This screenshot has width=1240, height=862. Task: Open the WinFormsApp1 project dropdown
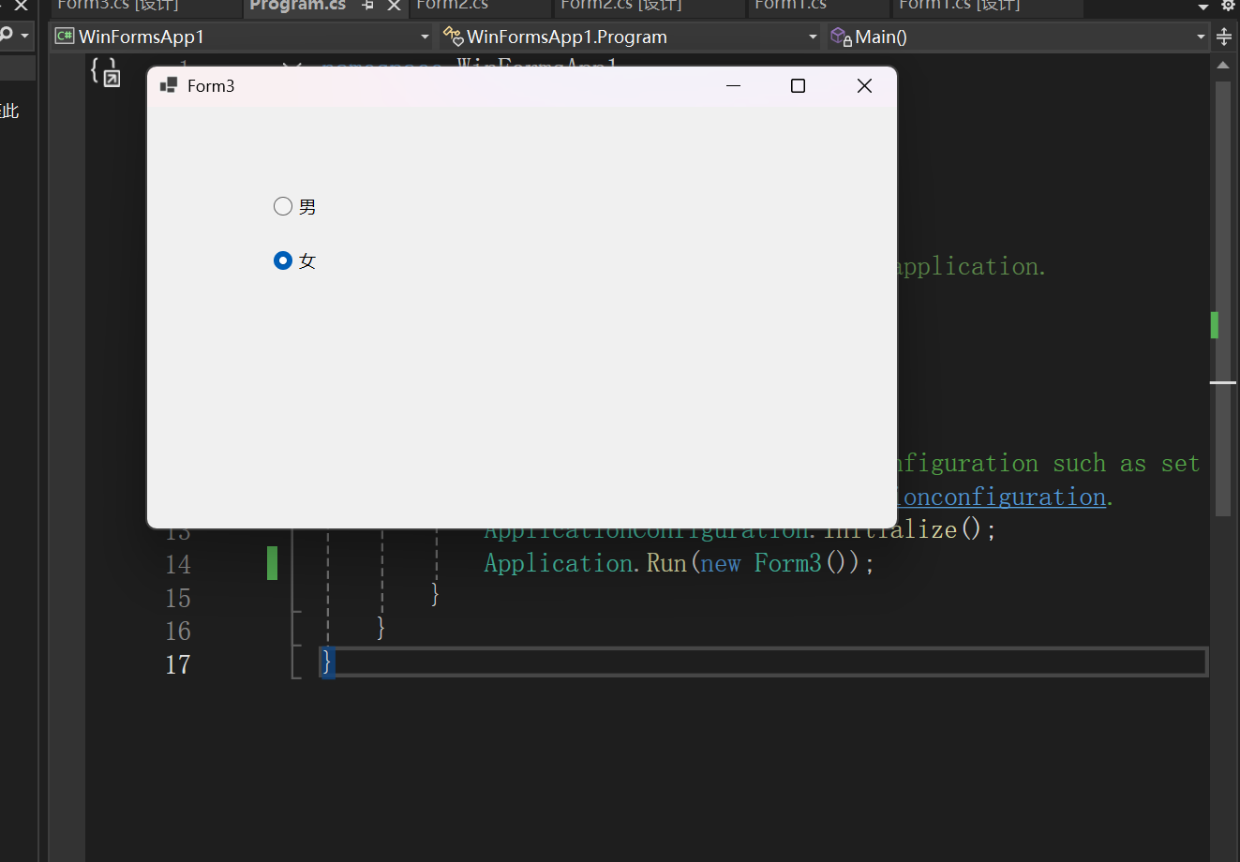425,36
